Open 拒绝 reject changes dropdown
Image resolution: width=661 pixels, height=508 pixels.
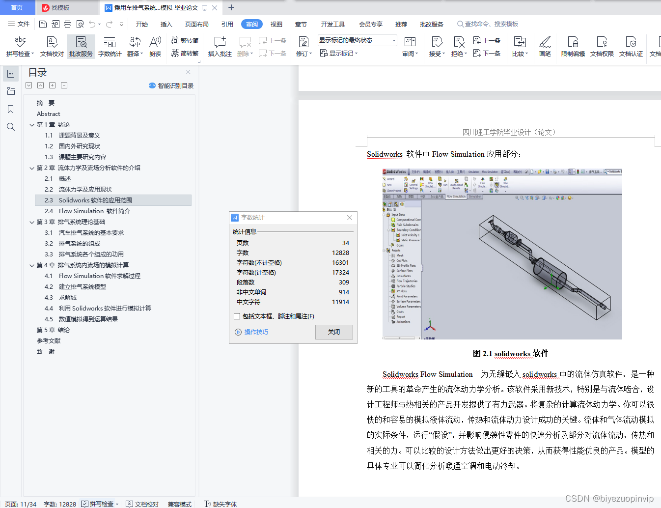pos(466,54)
